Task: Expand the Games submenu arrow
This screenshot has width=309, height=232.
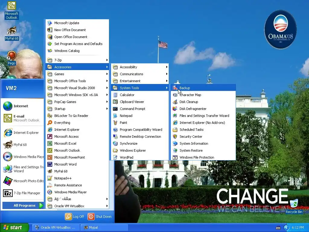Action: tap(107, 74)
